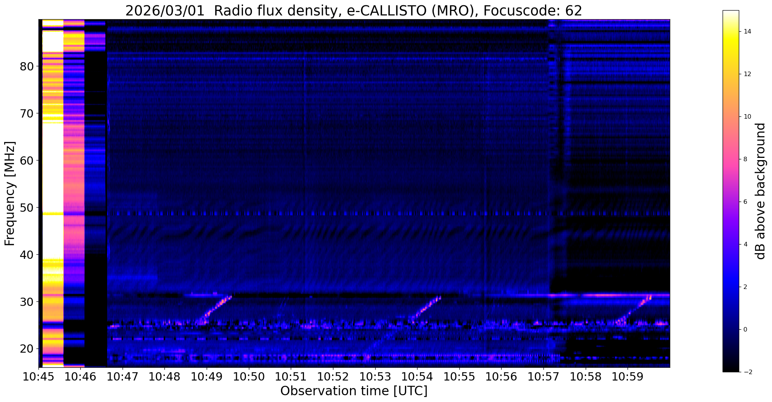
Task: Click the 70 MHz frequency tick label
Action: (26, 113)
